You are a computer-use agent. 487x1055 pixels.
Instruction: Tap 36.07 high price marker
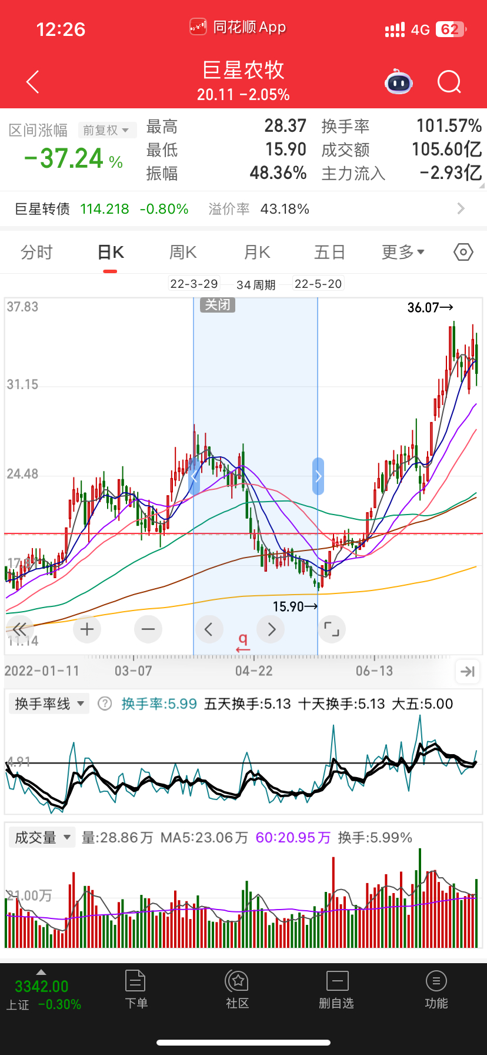(x=430, y=307)
